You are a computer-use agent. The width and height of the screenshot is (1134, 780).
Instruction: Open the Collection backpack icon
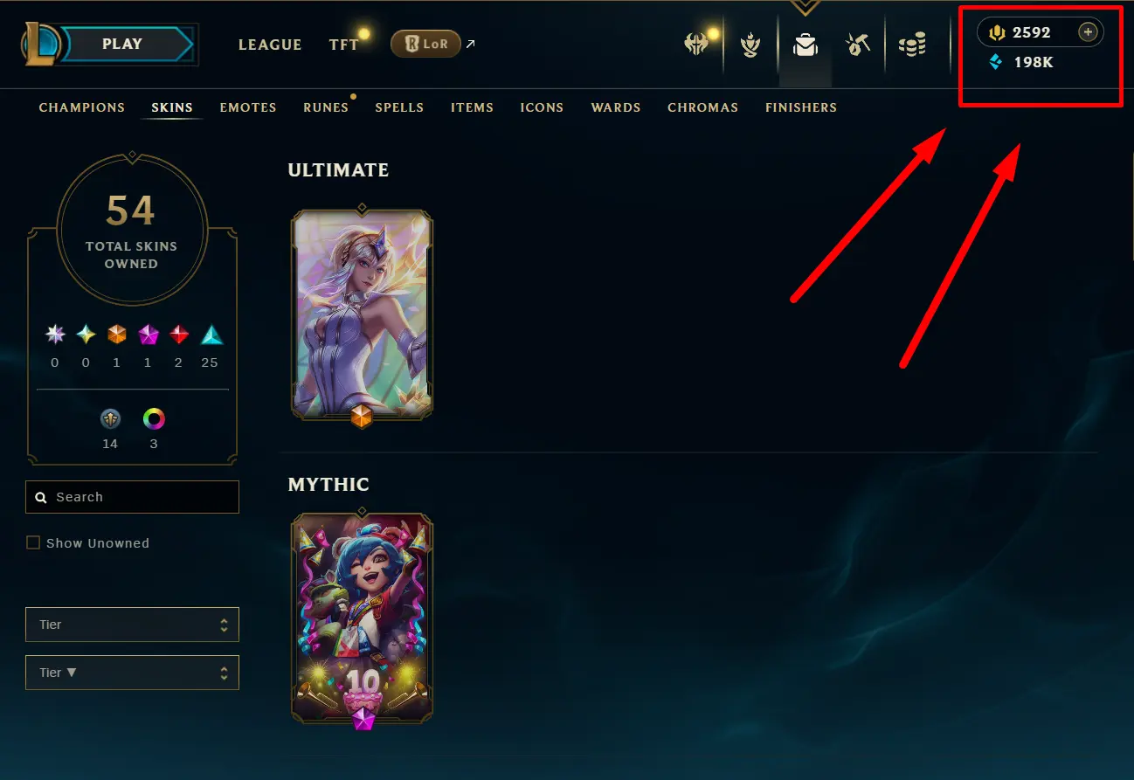click(x=805, y=45)
